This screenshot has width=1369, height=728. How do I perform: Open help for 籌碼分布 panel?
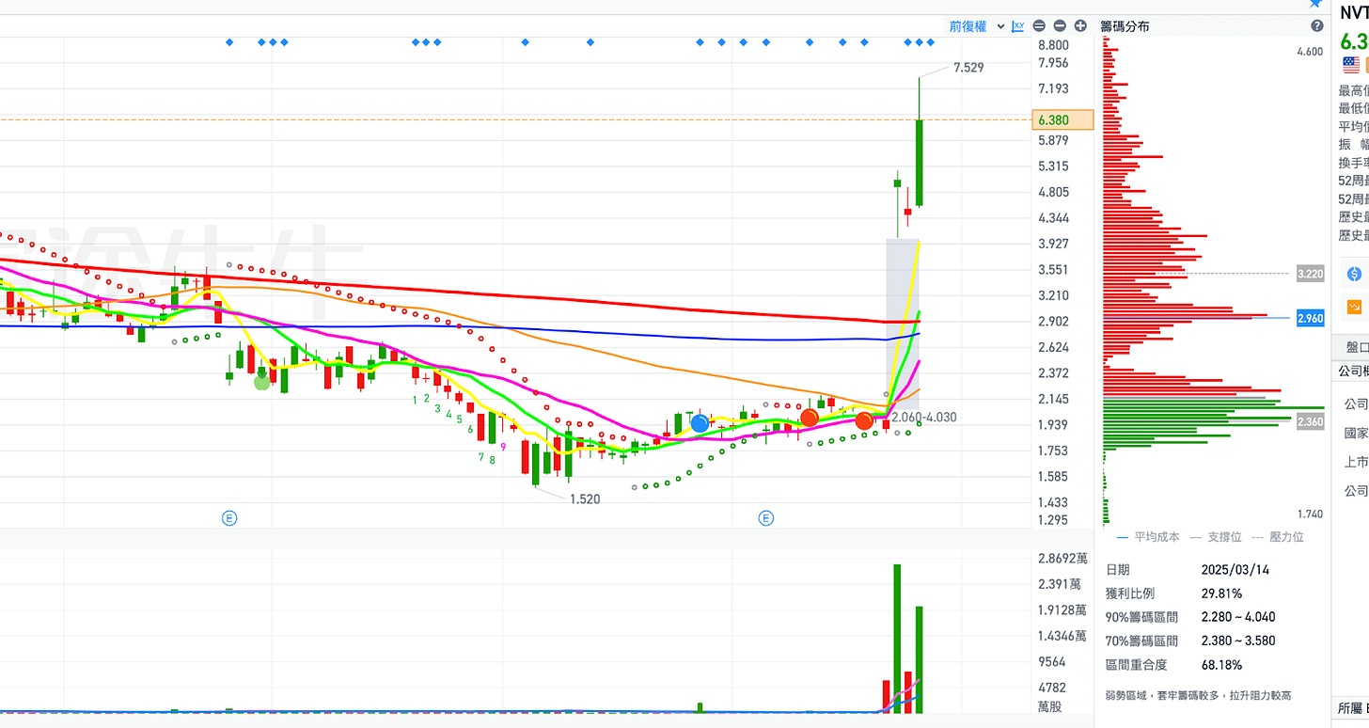click(1317, 25)
